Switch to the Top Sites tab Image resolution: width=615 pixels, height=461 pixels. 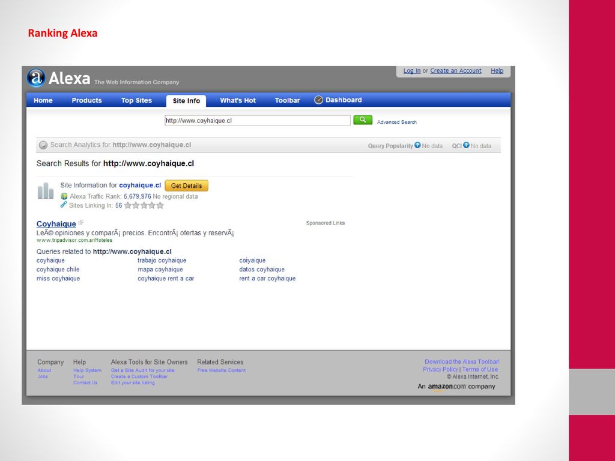pyautogui.click(x=136, y=100)
